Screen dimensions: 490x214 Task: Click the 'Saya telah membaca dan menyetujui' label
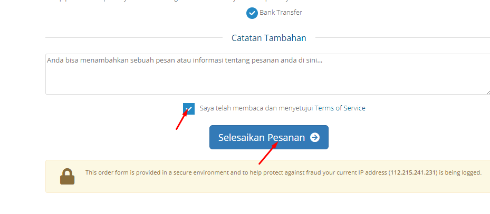coord(256,108)
